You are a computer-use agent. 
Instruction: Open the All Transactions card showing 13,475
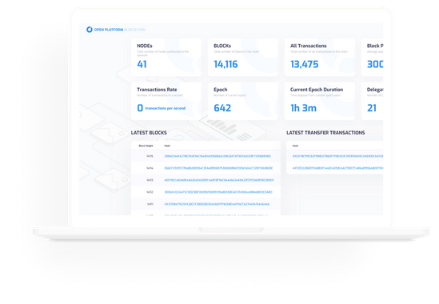(x=320, y=58)
